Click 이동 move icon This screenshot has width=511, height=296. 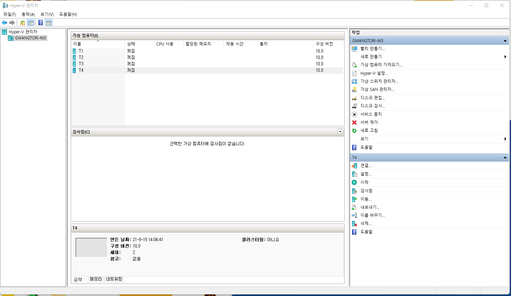354,199
